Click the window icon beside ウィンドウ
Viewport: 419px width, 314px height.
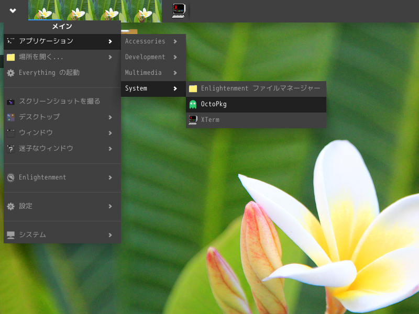[x=10, y=133]
